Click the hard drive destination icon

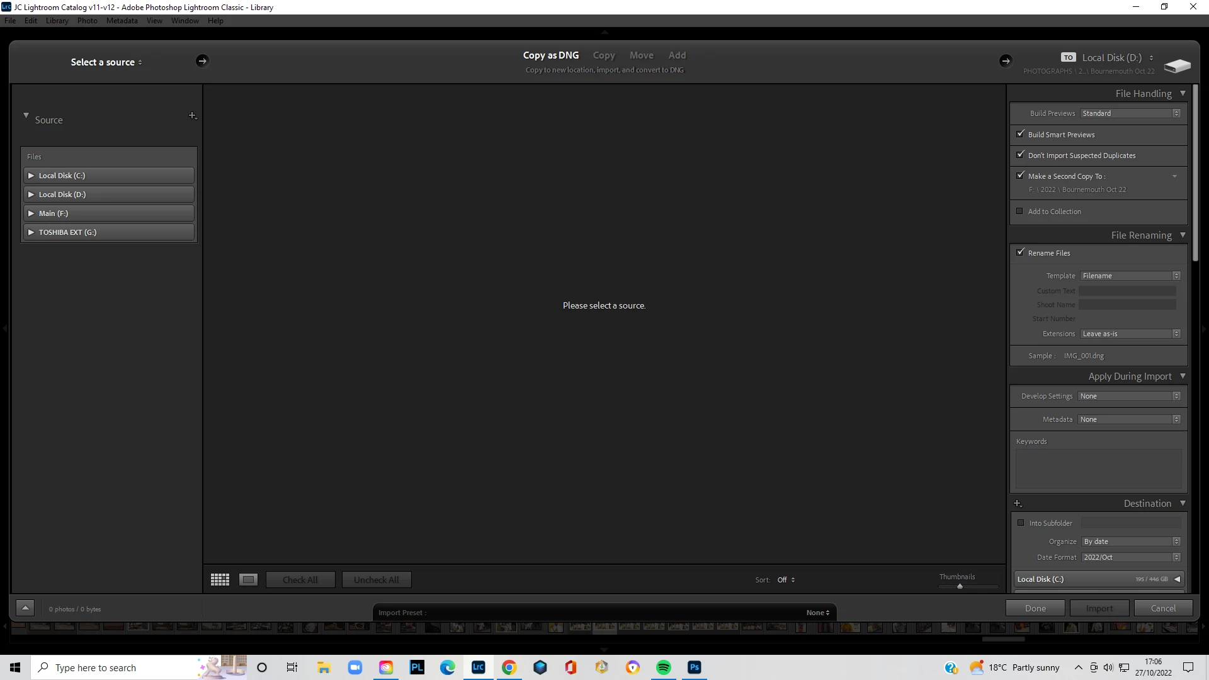(x=1177, y=65)
